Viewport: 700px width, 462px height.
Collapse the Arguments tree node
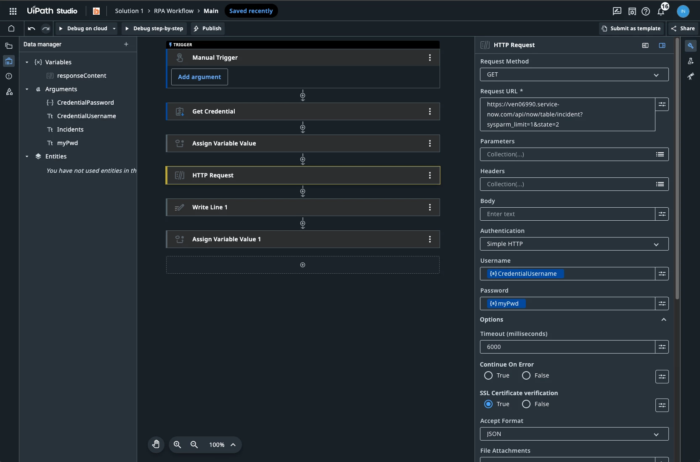tap(27, 89)
